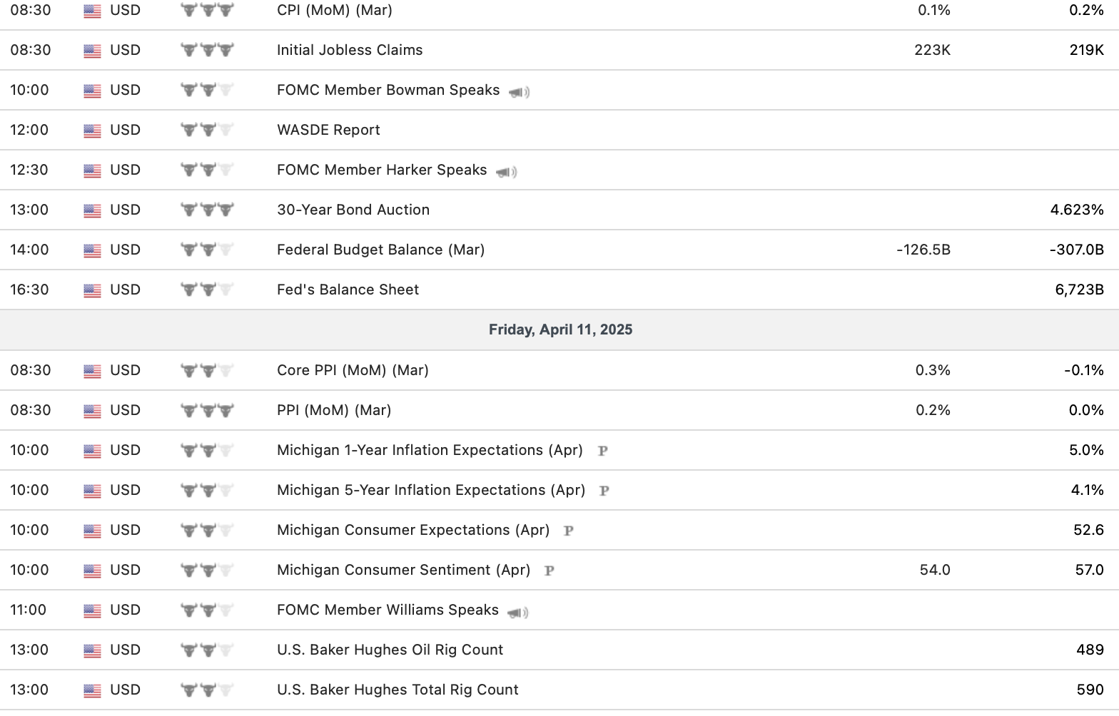Click the bull importance icons for Initial Jobless Claims
This screenshot has height=716, width=1119.
[x=207, y=50]
